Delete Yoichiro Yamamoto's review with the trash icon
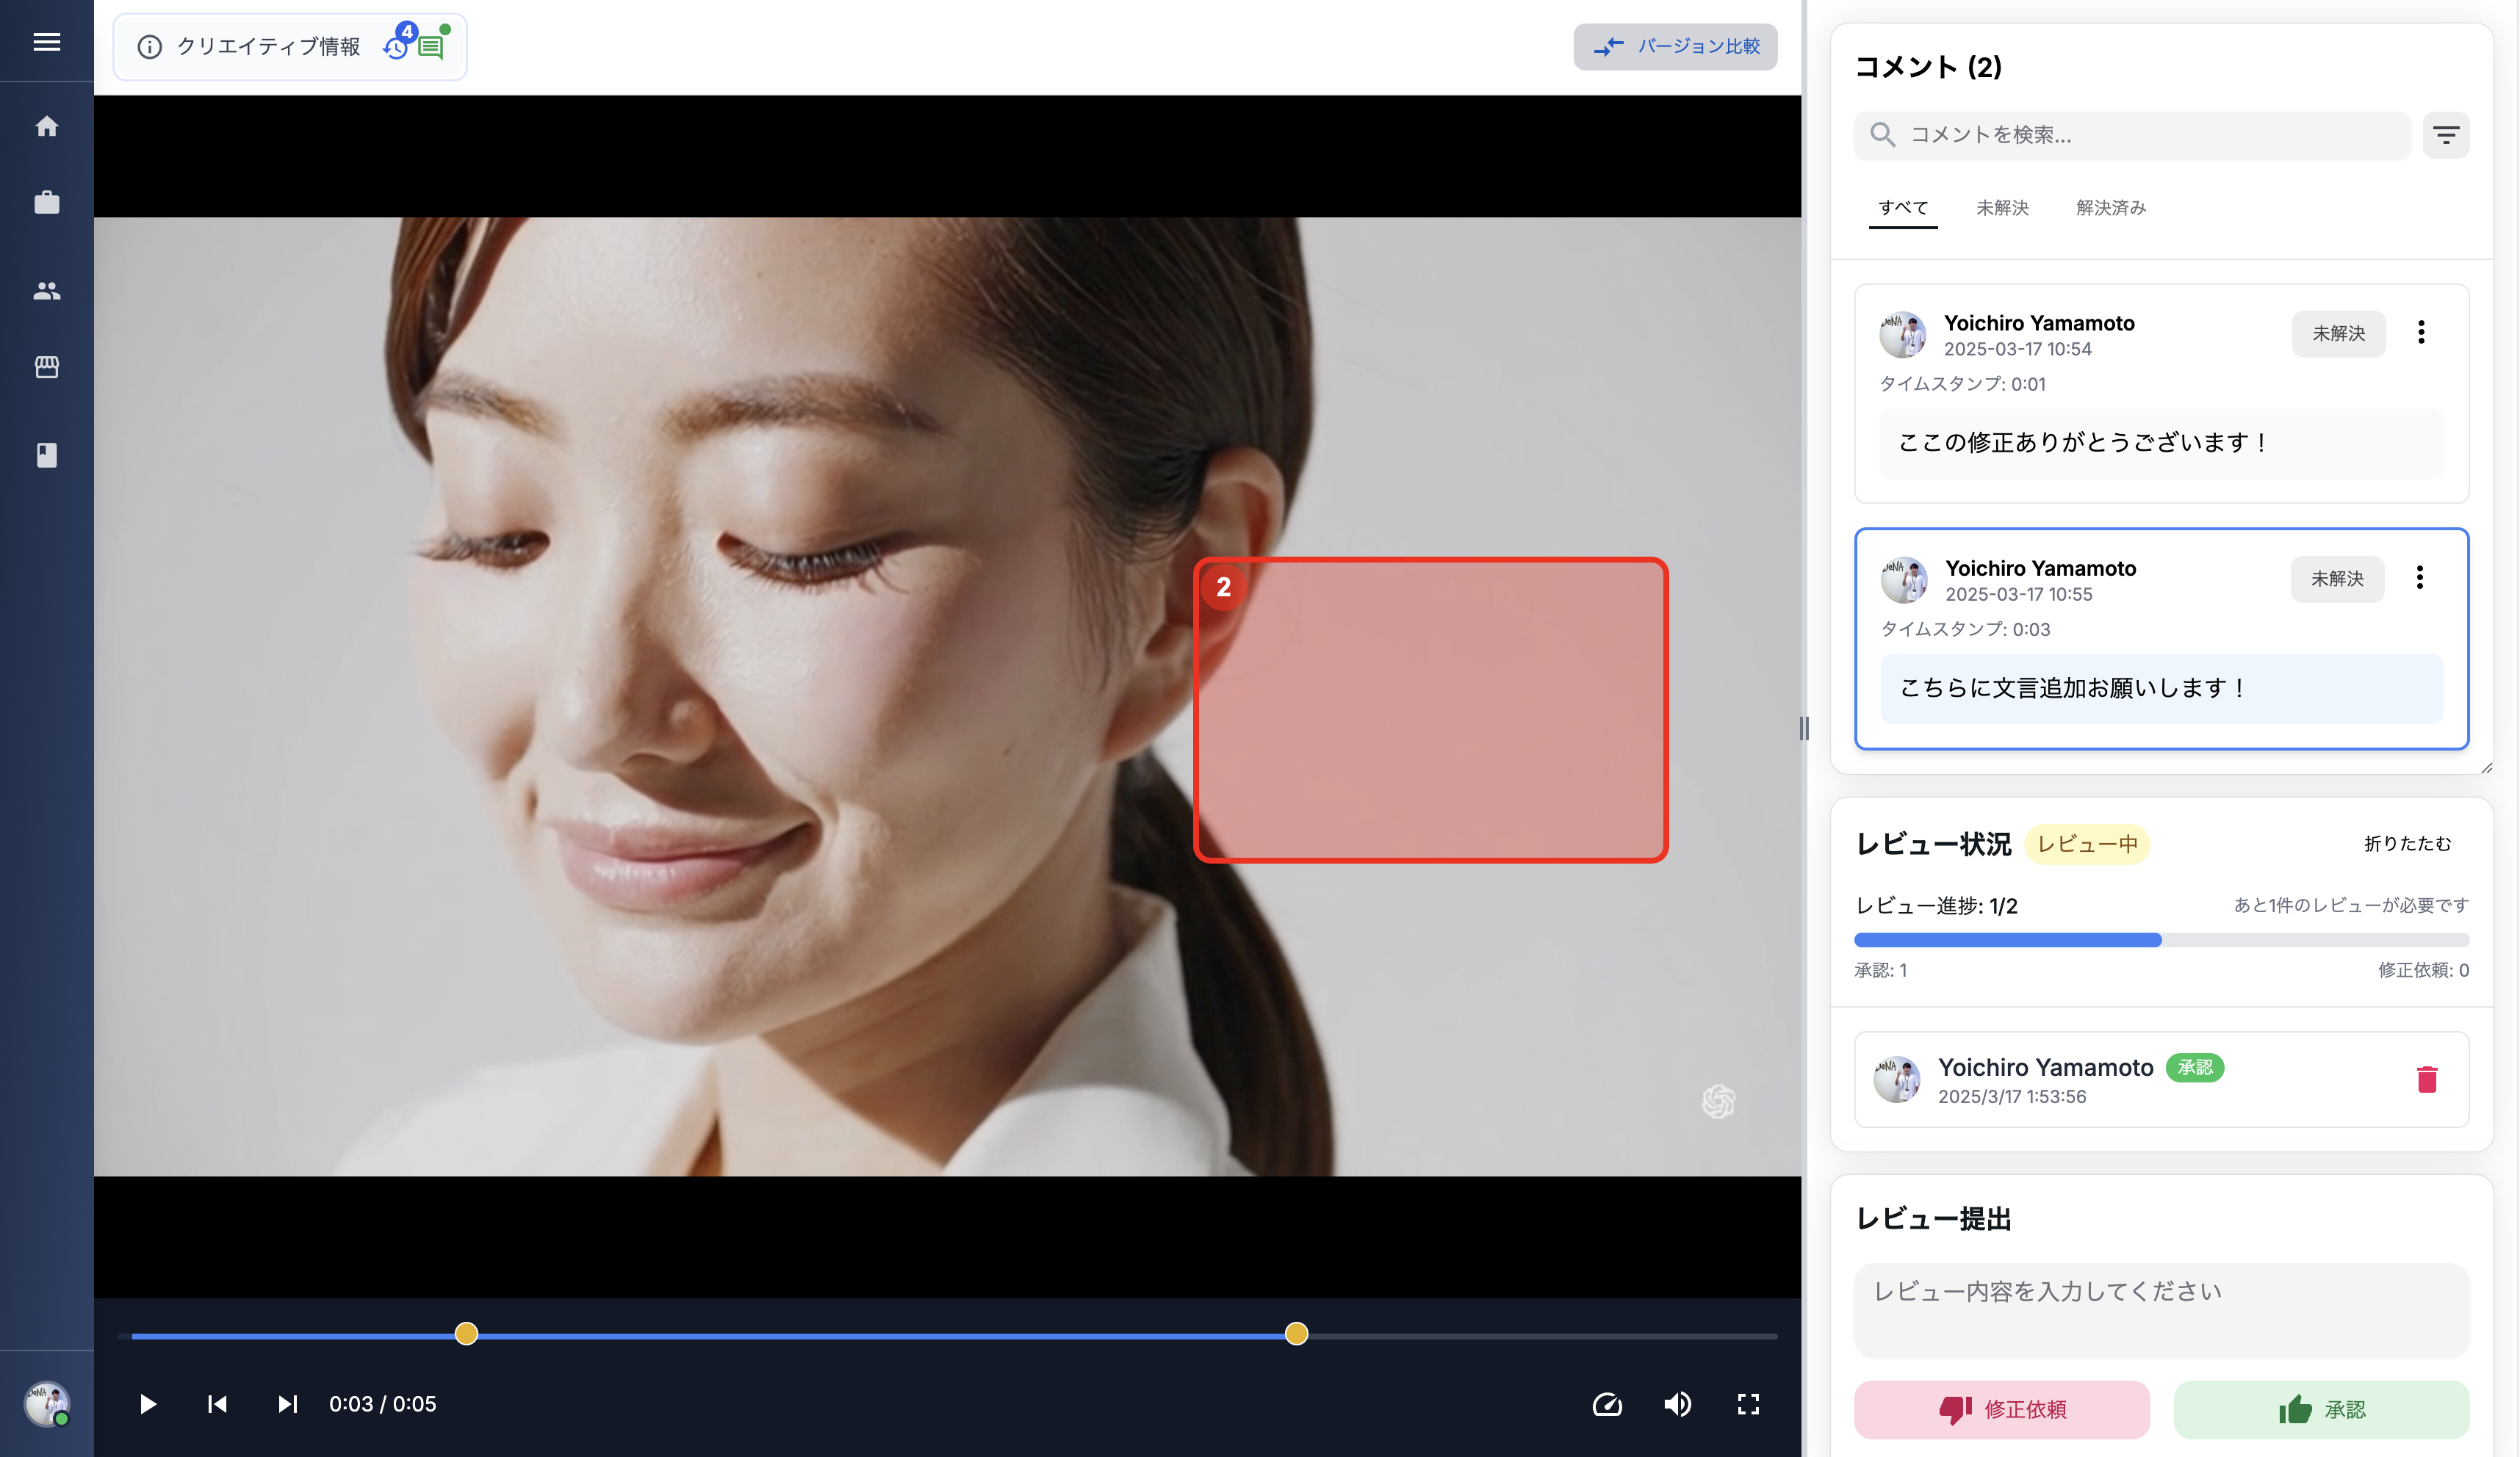 (2426, 1080)
